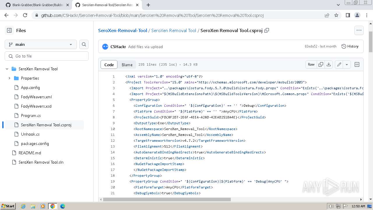Viewport: 373px width, 210px height.
Task: Collapse the Files side panel icon
Action: tap(9, 30)
